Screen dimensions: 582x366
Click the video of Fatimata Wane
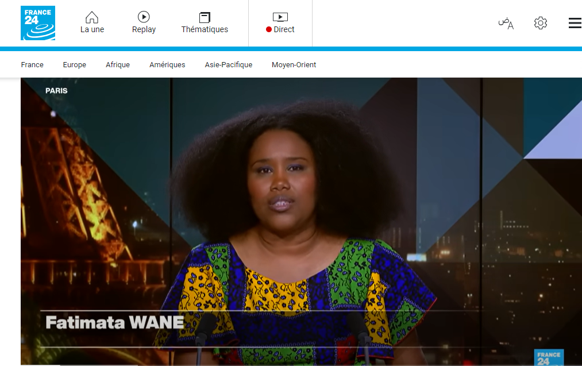click(x=301, y=222)
